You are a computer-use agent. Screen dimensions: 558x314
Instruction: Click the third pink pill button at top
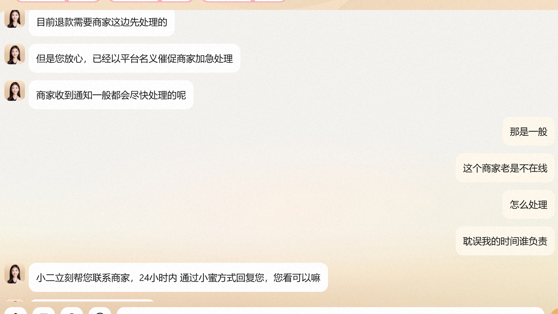pos(244,1)
